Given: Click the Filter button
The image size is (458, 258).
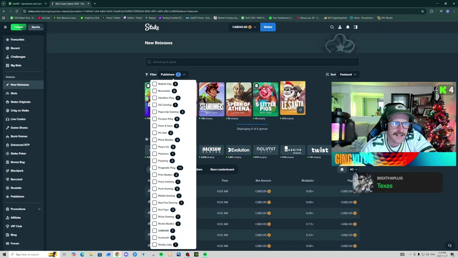Looking at the screenshot, I should point(151,75).
